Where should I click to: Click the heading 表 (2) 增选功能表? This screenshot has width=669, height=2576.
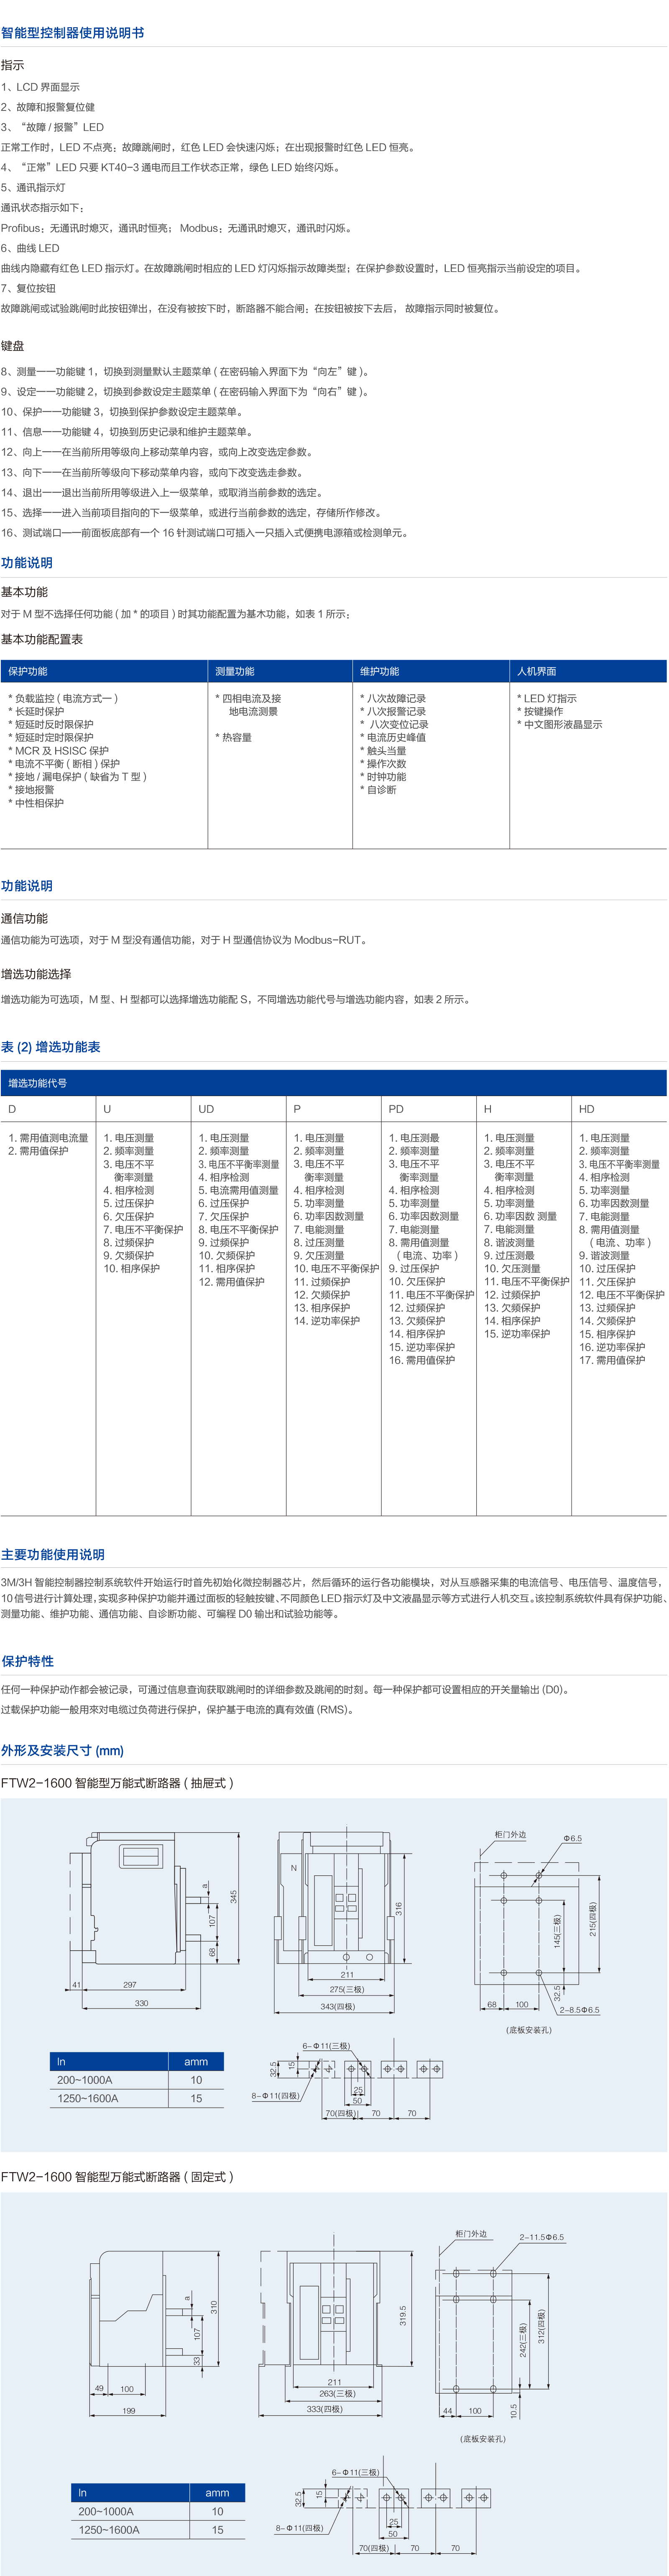tap(51, 1047)
